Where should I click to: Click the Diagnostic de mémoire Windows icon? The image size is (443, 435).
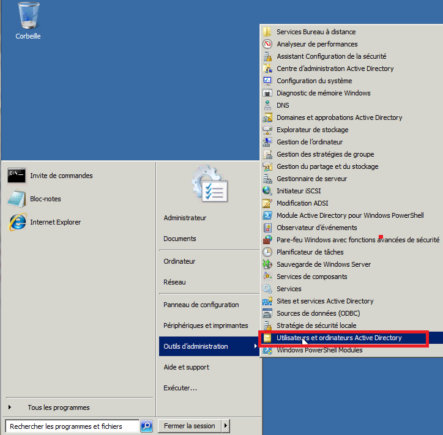(267, 93)
